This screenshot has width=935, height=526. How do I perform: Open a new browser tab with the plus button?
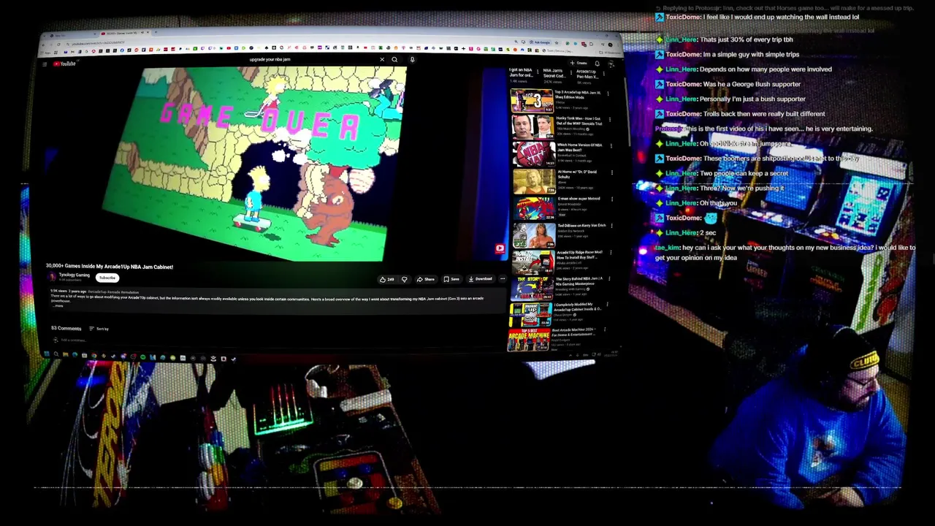coord(155,33)
